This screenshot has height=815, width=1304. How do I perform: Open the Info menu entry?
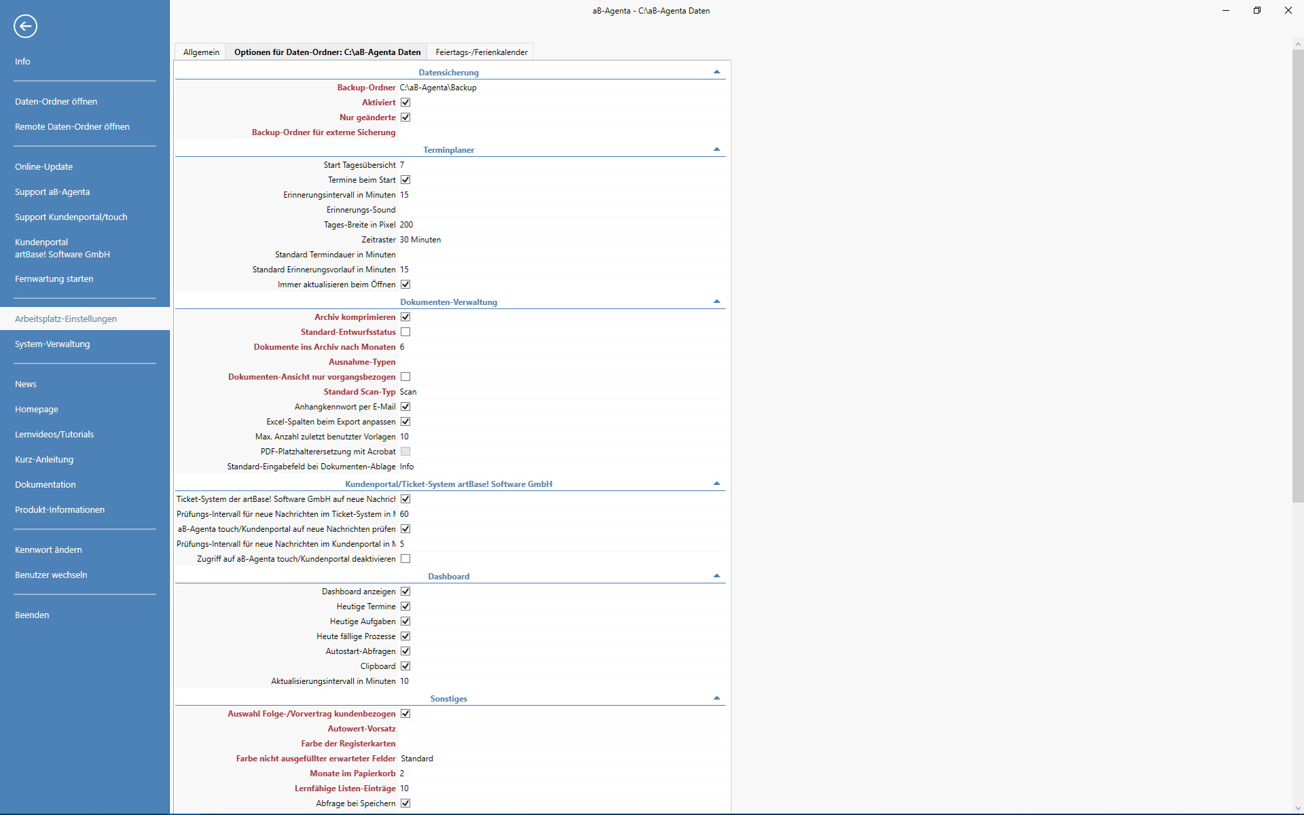pos(22,61)
